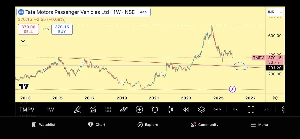Tap the purple lightning bolt icon
The height and width of the screenshot is (139, 300).
coord(232,89)
